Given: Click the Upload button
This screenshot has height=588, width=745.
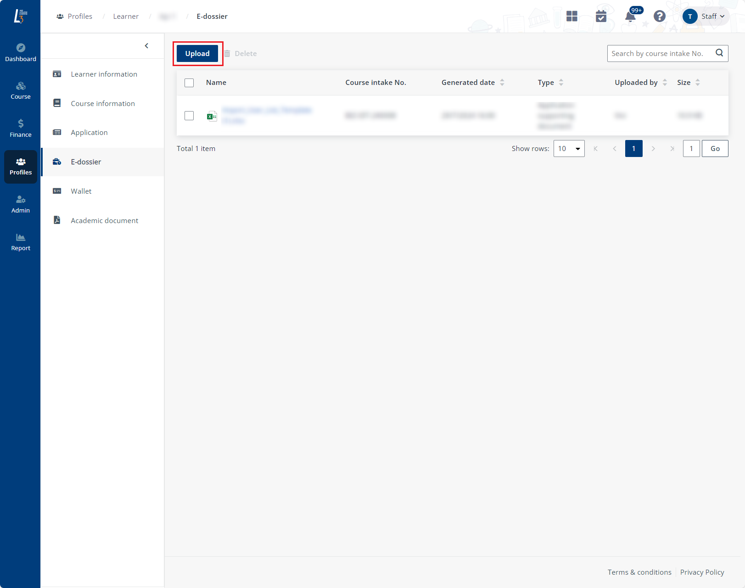Looking at the screenshot, I should 197,53.
